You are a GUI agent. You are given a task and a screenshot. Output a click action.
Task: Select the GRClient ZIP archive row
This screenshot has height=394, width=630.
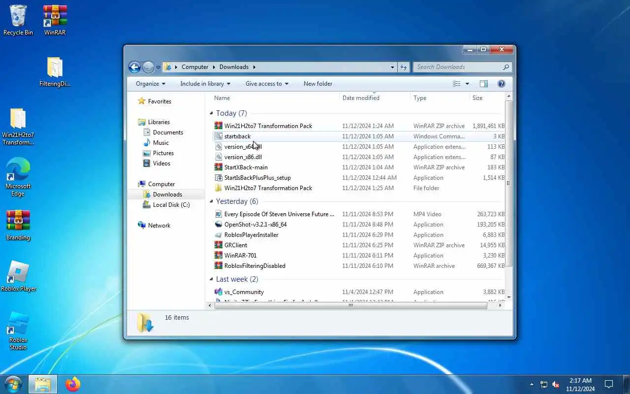pos(360,245)
